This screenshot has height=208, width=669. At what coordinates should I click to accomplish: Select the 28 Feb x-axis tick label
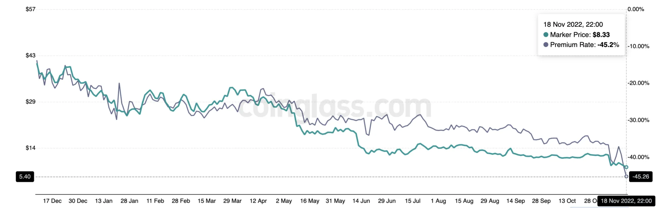click(x=181, y=201)
